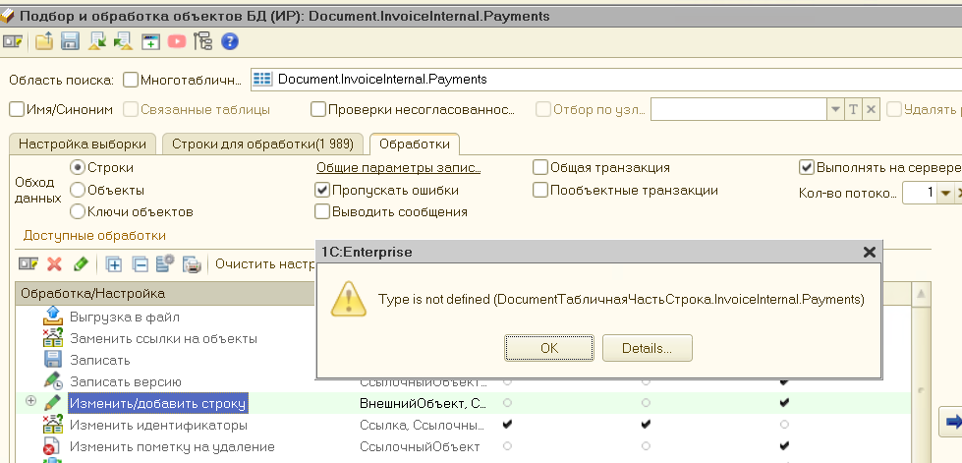Viewport: 962px width, 463px height.
Task: Click the red YouTube video icon
Action: [x=177, y=41]
